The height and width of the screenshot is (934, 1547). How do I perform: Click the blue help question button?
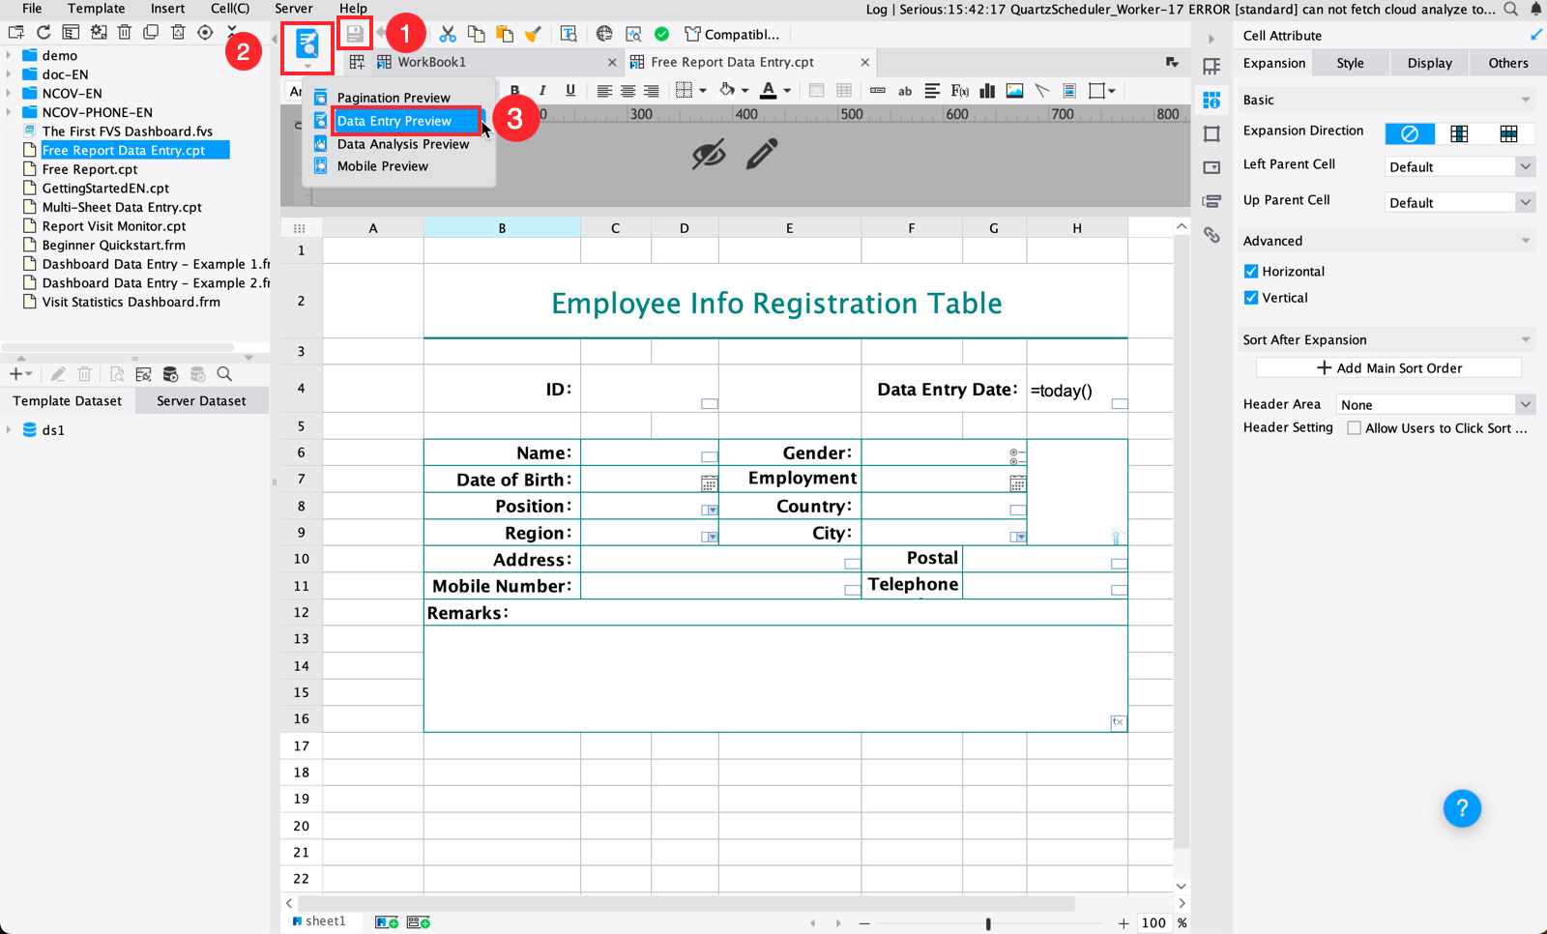[x=1462, y=808]
